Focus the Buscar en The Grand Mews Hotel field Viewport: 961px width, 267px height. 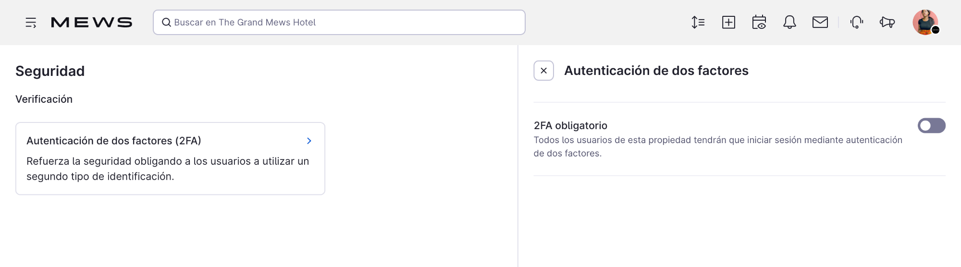(346, 23)
